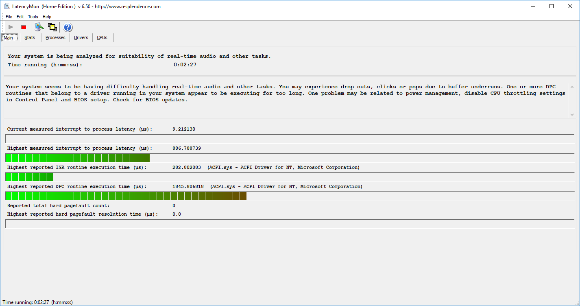Switch to the CPUs tab

pyautogui.click(x=102, y=38)
